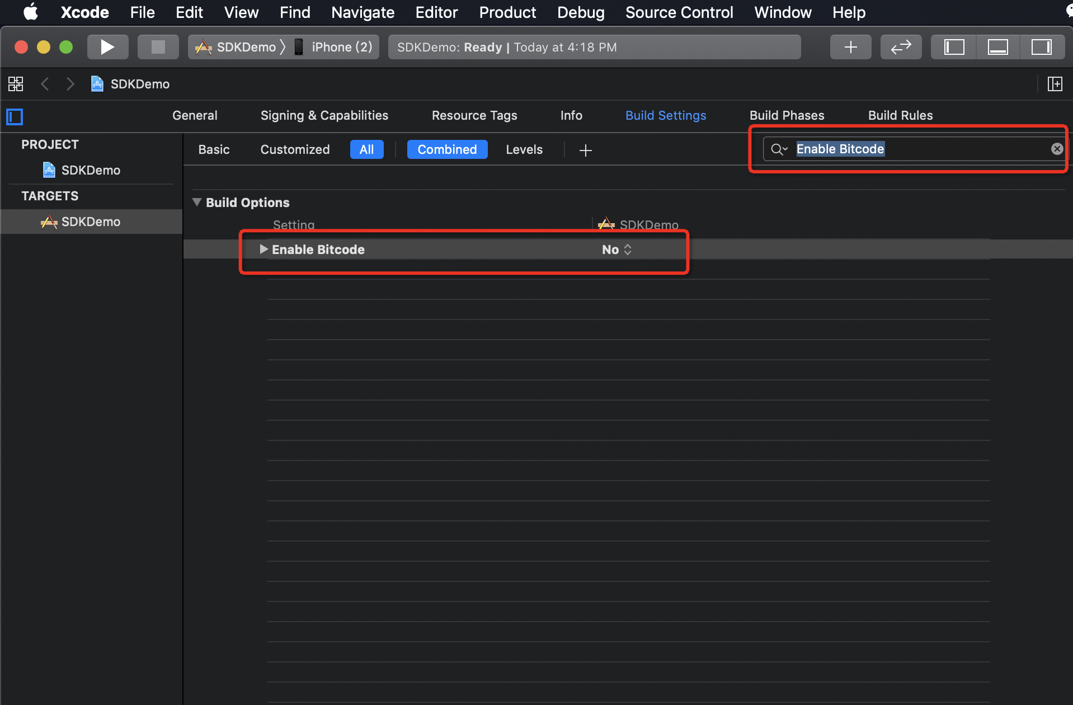This screenshot has height=705, width=1073.
Task: Go back in editor history
Action: 45,84
